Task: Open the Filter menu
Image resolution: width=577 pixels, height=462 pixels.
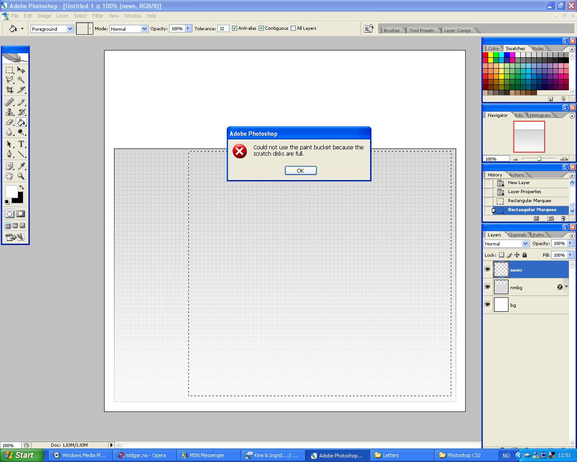Action: (98, 16)
